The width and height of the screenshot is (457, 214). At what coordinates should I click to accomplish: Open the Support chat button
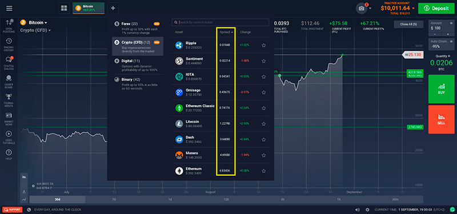coord(12,209)
